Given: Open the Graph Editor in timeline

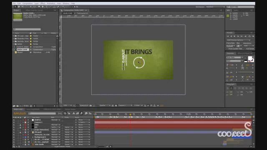Looking at the screenshot, I should click(90, 113).
